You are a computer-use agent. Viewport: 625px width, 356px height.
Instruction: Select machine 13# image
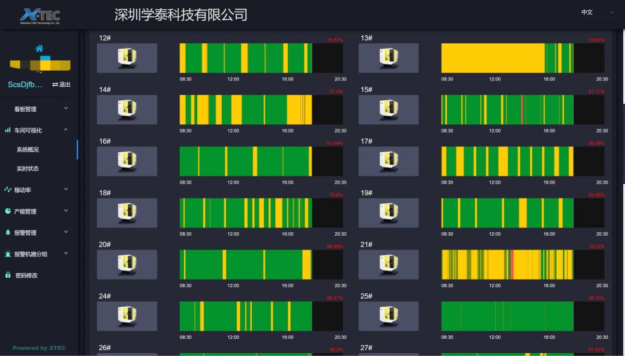388,58
